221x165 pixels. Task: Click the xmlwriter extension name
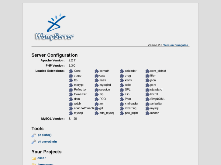point(156,104)
